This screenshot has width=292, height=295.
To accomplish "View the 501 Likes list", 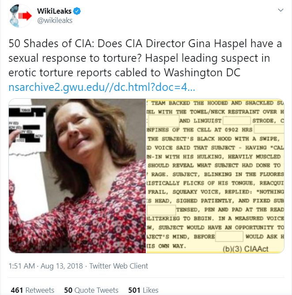I will pyautogui.click(x=143, y=290).
